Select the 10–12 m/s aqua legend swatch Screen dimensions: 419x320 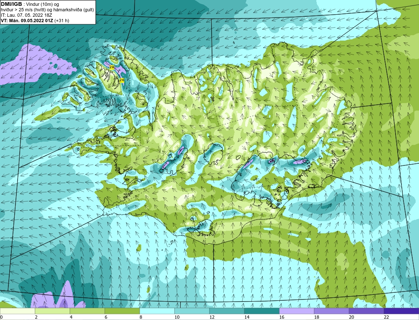(x=192, y=311)
